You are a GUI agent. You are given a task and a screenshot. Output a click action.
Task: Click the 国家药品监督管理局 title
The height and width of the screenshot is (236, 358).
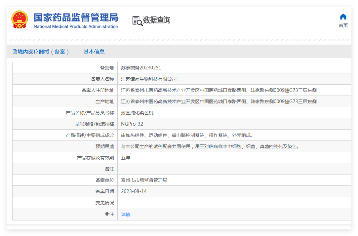click(76, 17)
